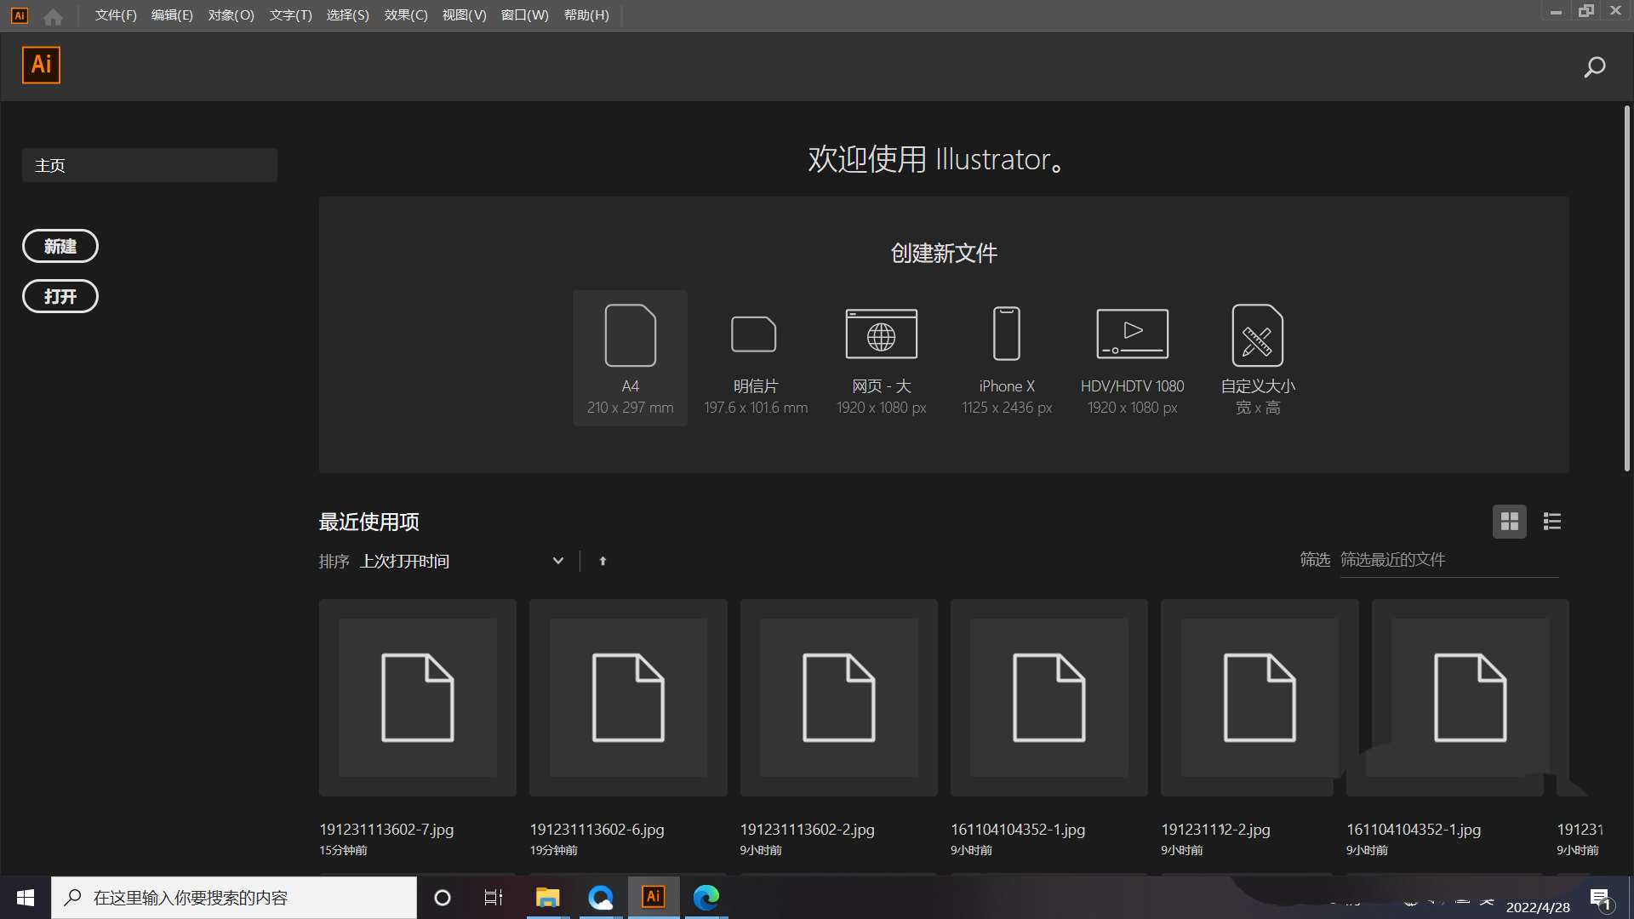Switch recent files to grid view
The image size is (1634, 919).
click(x=1509, y=522)
